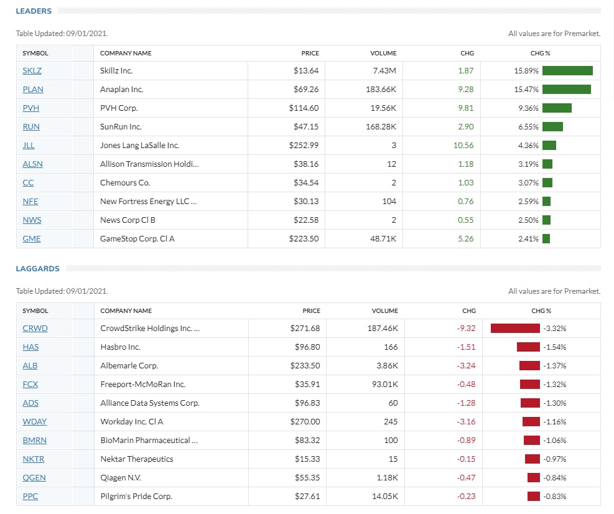This screenshot has width=614, height=514.
Task: Open the GME ticker link
Action: (31, 238)
